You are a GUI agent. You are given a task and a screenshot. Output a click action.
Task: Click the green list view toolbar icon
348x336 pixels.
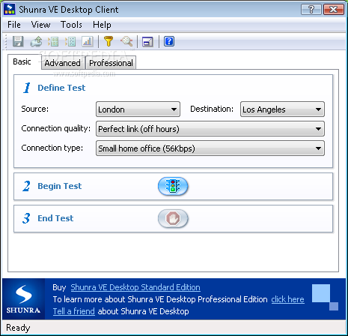pos(70,41)
